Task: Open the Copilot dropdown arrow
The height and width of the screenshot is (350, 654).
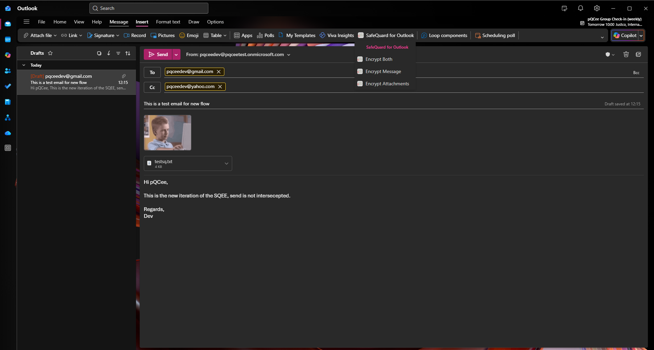Action: coord(641,35)
